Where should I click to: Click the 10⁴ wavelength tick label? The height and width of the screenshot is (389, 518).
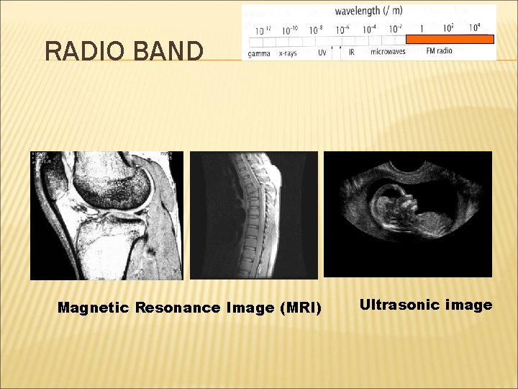pyautogui.click(x=475, y=28)
